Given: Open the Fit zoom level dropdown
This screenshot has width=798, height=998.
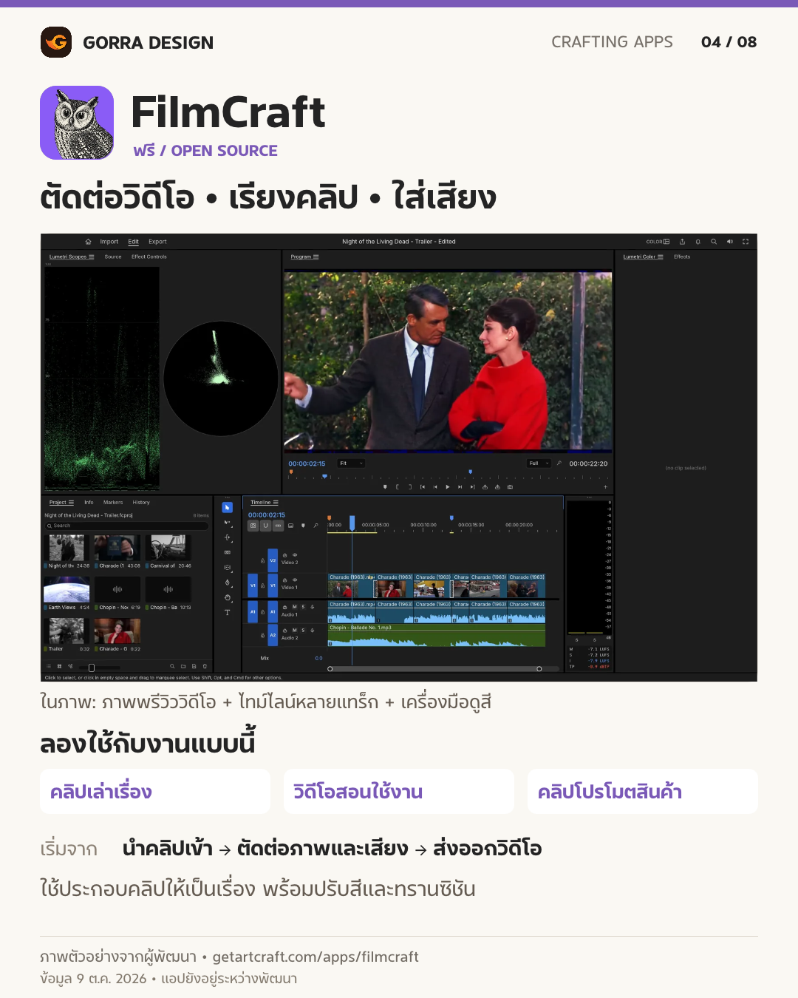Looking at the screenshot, I should (352, 464).
